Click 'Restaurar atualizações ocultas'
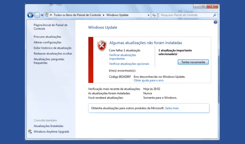The height and width of the screenshot is (144, 245). [x=53, y=54]
